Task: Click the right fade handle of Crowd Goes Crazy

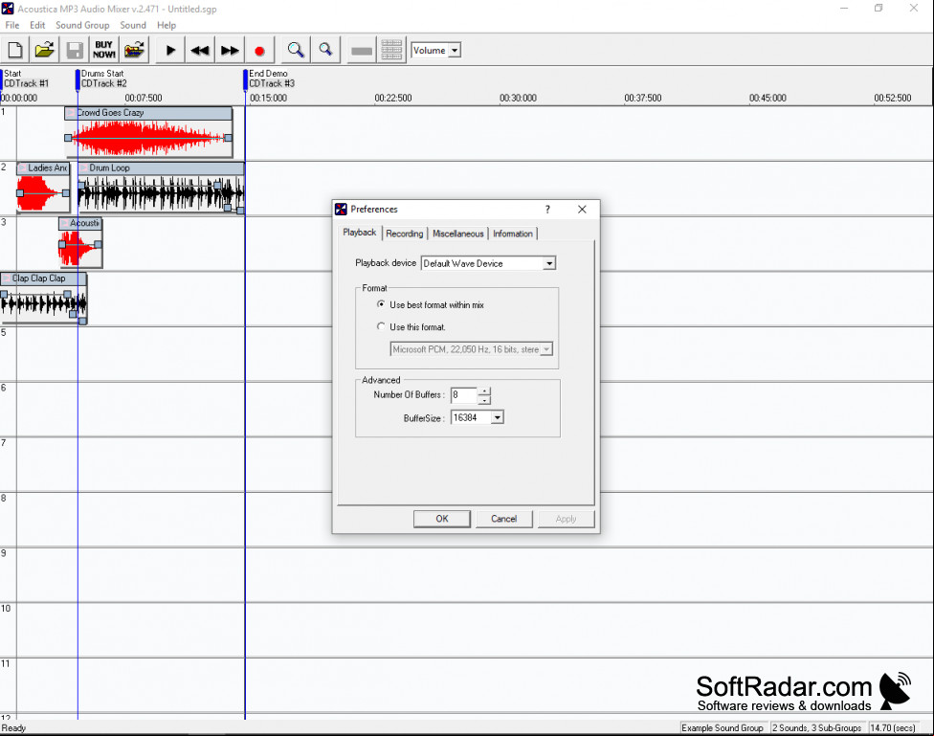Action: [x=228, y=138]
